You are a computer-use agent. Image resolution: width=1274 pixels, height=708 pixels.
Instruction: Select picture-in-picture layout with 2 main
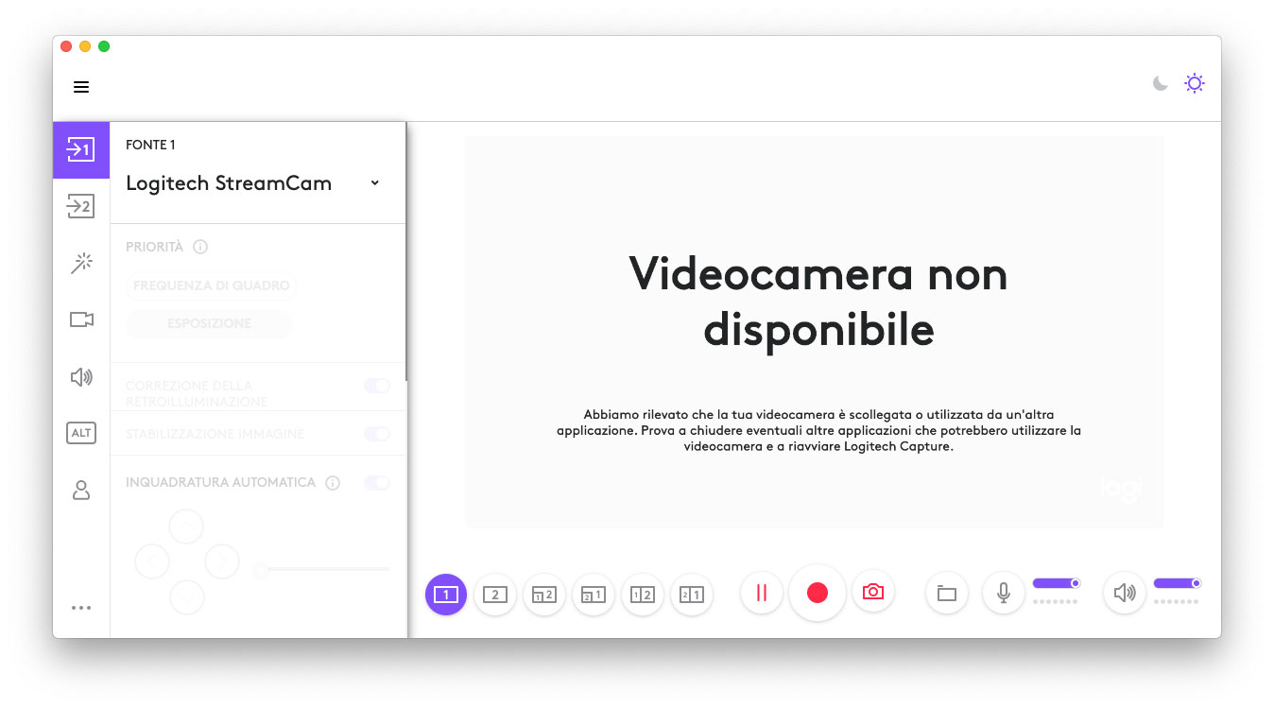544,595
